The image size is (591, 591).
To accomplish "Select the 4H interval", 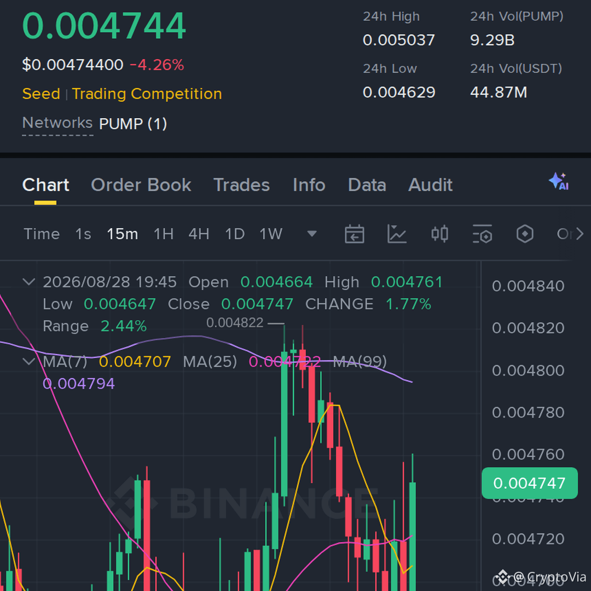I will point(199,234).
